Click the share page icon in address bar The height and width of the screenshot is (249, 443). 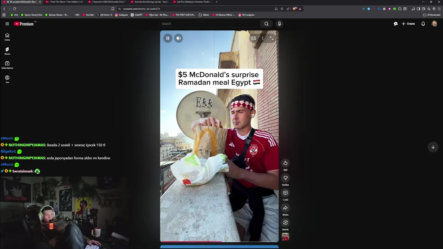(288, 9)
